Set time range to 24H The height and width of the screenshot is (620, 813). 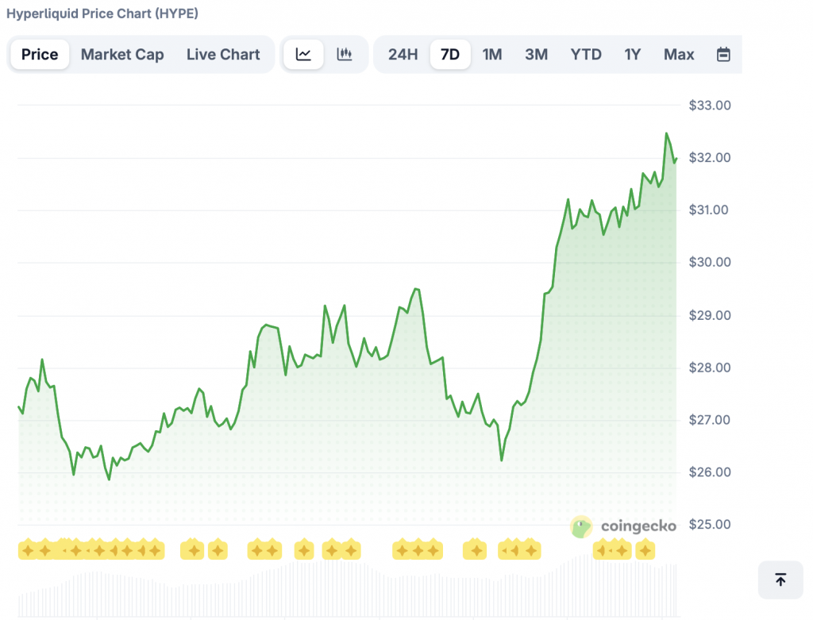[403, 54]
